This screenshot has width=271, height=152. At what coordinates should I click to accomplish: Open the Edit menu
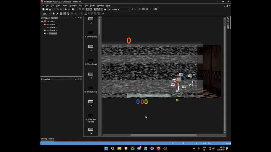click(52, 5)
